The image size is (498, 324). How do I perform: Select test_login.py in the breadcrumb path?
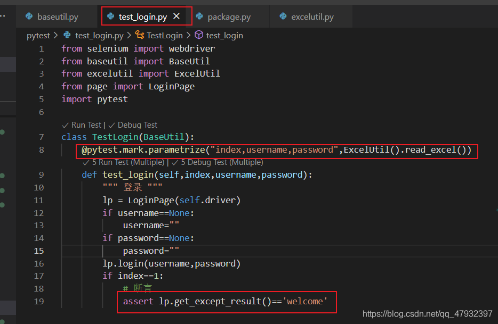pos(99,36)
